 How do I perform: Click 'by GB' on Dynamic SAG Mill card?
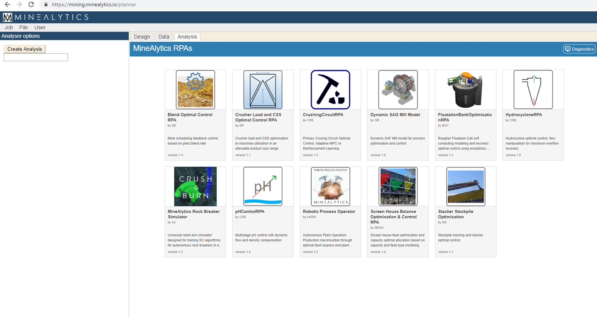point(375,120)
